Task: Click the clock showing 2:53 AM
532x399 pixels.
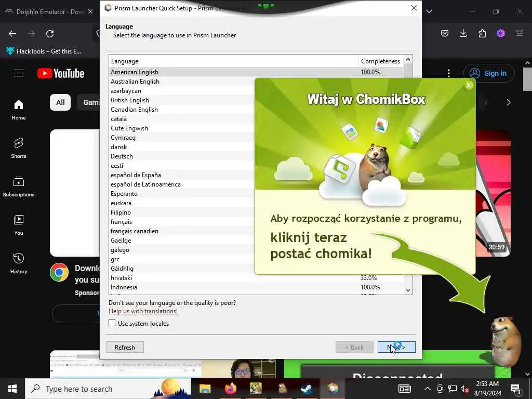Action: 487,384
